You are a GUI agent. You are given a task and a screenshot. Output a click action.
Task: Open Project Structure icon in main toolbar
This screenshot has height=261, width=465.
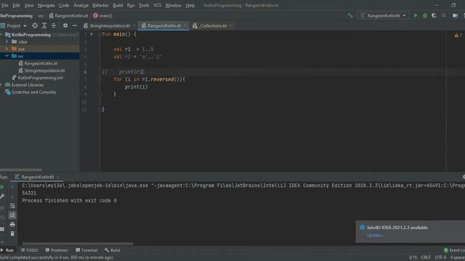455,15
